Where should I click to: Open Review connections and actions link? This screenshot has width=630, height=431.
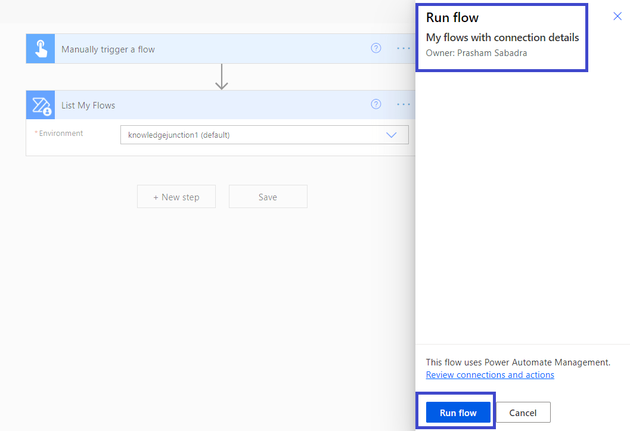point(490,375)
